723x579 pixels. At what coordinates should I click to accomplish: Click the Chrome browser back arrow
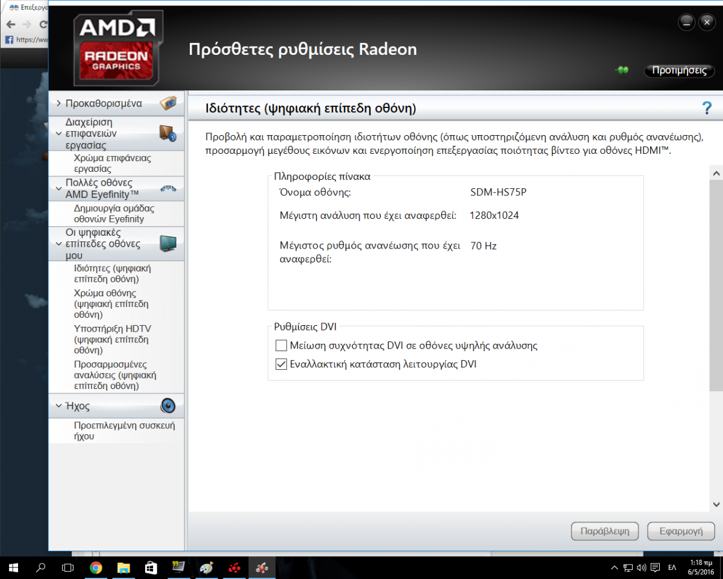click(x=11, y=24)
